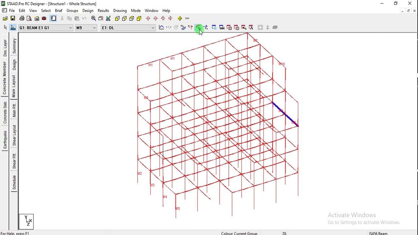The height and width of the screenshot is (235, 418).
Task: Toggle the deflection curve display icon
Action: pos(161,28)
